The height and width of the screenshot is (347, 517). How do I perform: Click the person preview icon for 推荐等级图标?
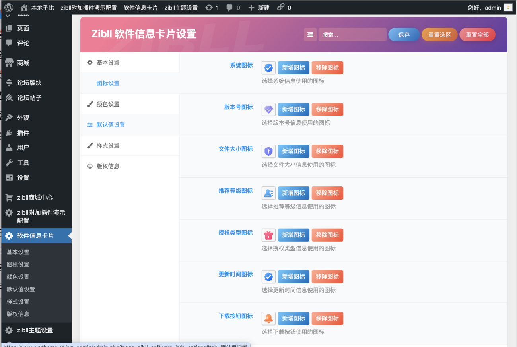tap(268, 193)
